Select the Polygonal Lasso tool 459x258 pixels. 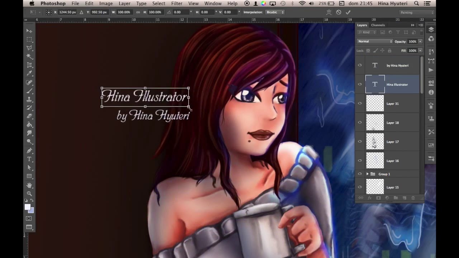point(29,48)
